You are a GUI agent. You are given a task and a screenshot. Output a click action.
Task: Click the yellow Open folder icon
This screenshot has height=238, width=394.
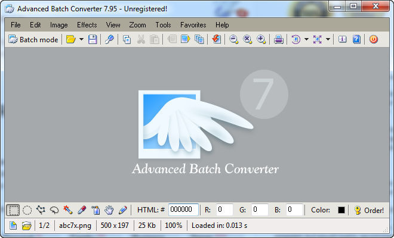click(x=71, y=39)
